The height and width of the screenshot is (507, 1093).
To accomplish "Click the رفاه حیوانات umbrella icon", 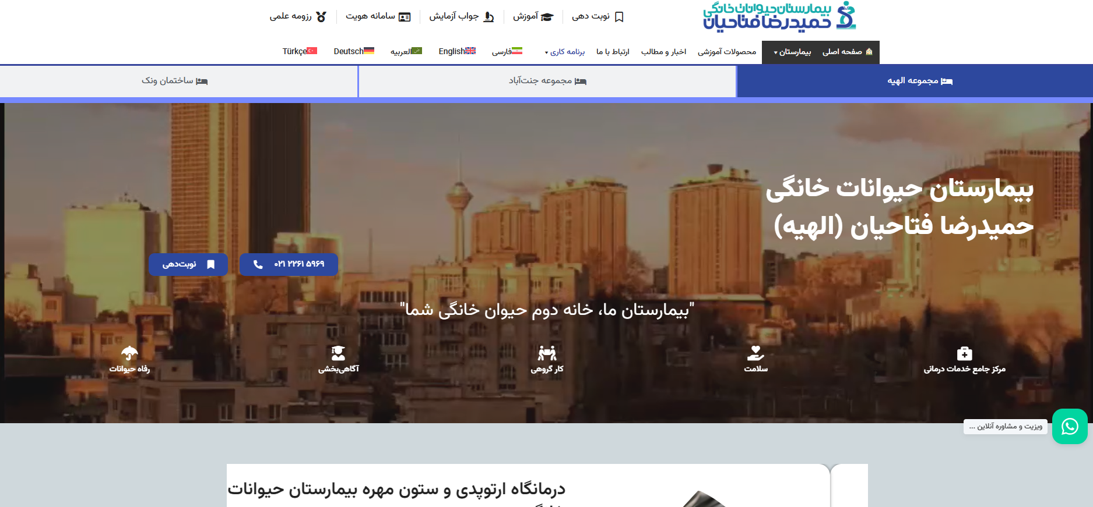I will (129, 353).
